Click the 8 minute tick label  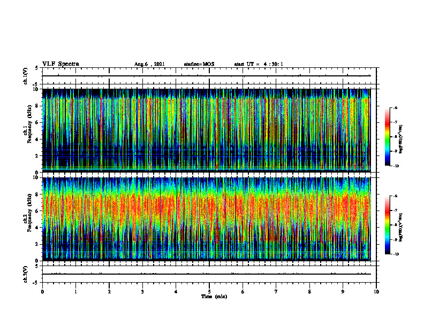[x=309, y=292]
